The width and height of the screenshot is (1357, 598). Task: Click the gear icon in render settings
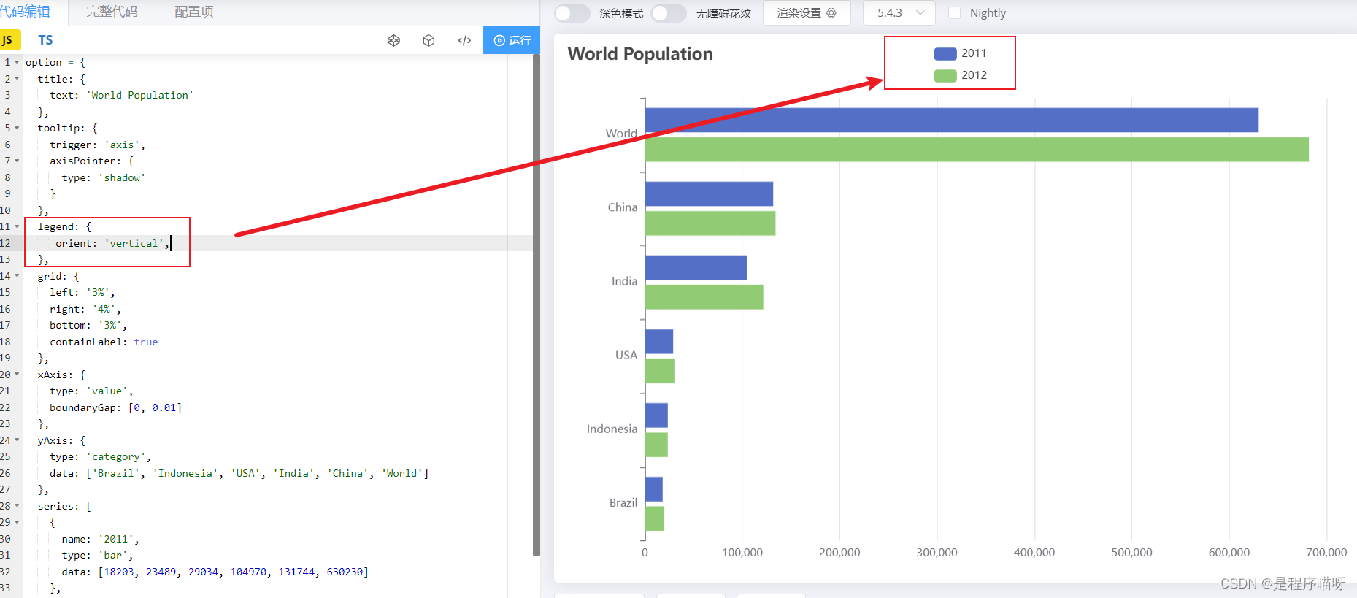(831, 12)
